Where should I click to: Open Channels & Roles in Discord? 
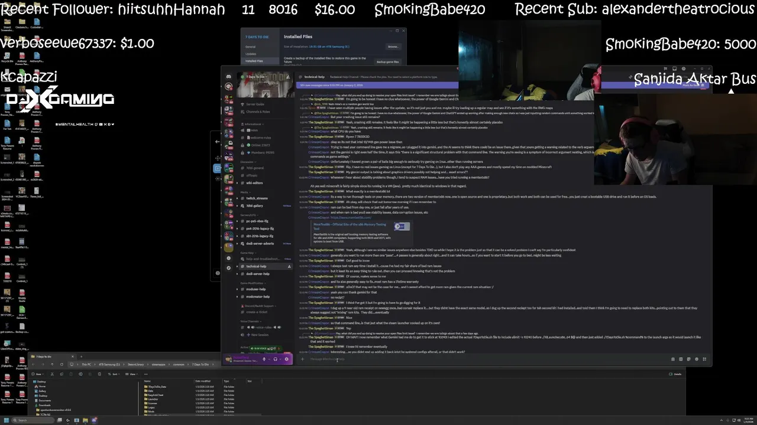(258, 112)
